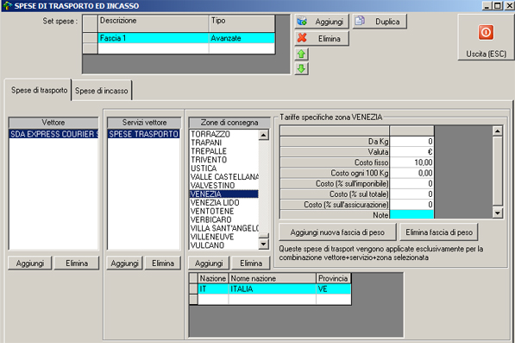The width and height of the screenshot is (515, 343).
Task: Click the tariff grid scroll up arrow
Action: (498, 130)
